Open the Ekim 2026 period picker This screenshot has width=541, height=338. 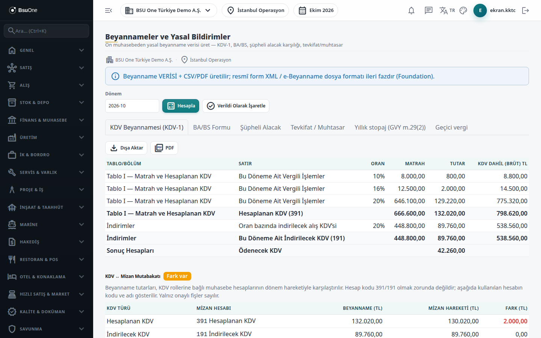(x=316, y=11)
